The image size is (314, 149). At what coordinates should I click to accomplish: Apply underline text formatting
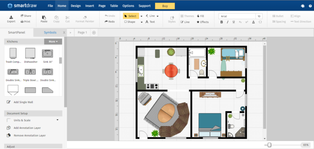(233, 22)
